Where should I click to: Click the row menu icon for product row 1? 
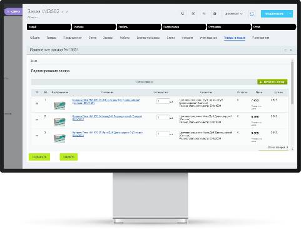[37, 103]
